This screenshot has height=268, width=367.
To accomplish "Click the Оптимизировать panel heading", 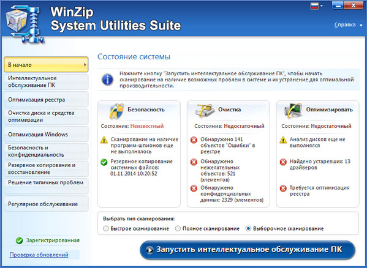I will coord(329,110).
